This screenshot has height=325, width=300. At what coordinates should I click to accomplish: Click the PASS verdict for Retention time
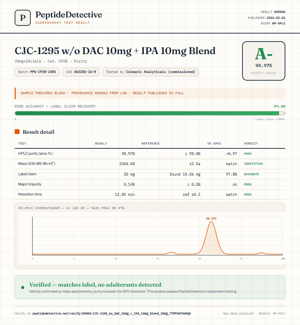[248, 194]
